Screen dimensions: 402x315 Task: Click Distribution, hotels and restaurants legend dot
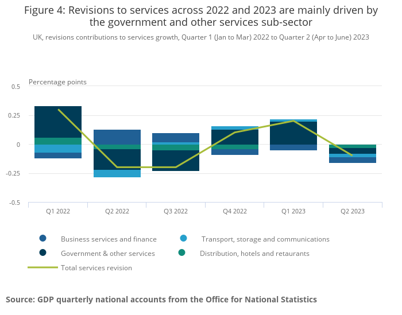click(182, 253)
